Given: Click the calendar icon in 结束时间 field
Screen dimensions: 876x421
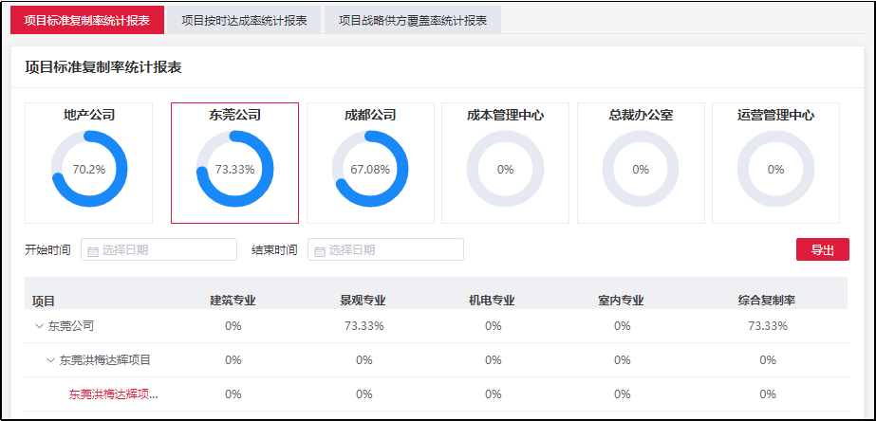Looking at the screenshot, I should (320, 250).
